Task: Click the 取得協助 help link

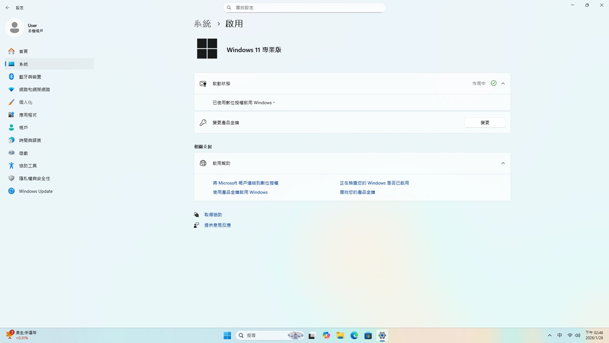Action: [213, 215]
